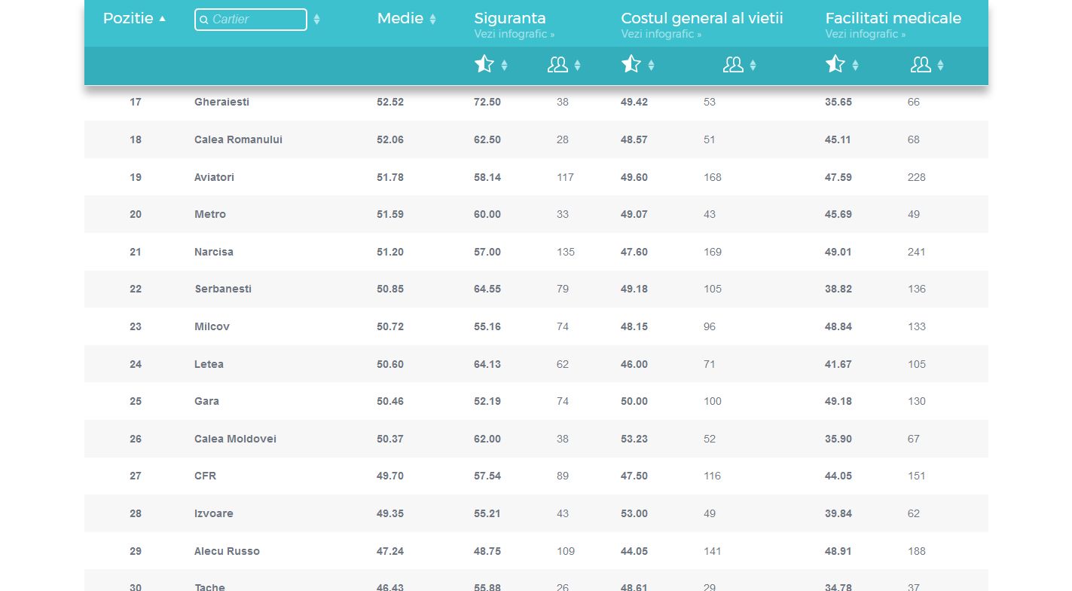Sort Facilitati medicale by voter count arrows
Image resolution: width=1072 pixels, height=591 pixels.
point(940,66)
